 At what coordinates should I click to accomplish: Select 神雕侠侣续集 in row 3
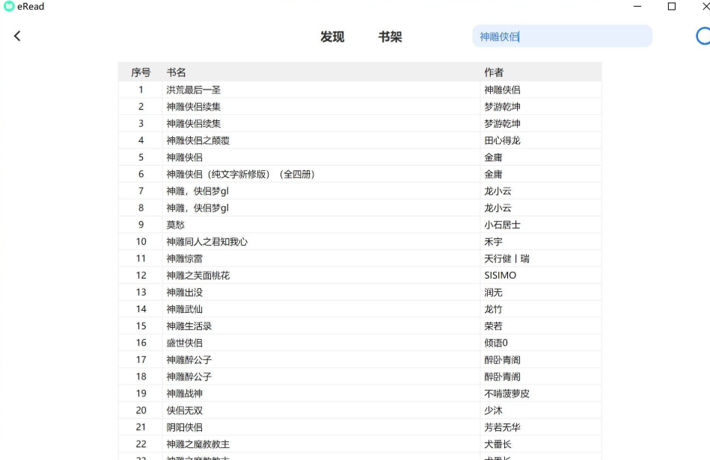tap(194, 123)
